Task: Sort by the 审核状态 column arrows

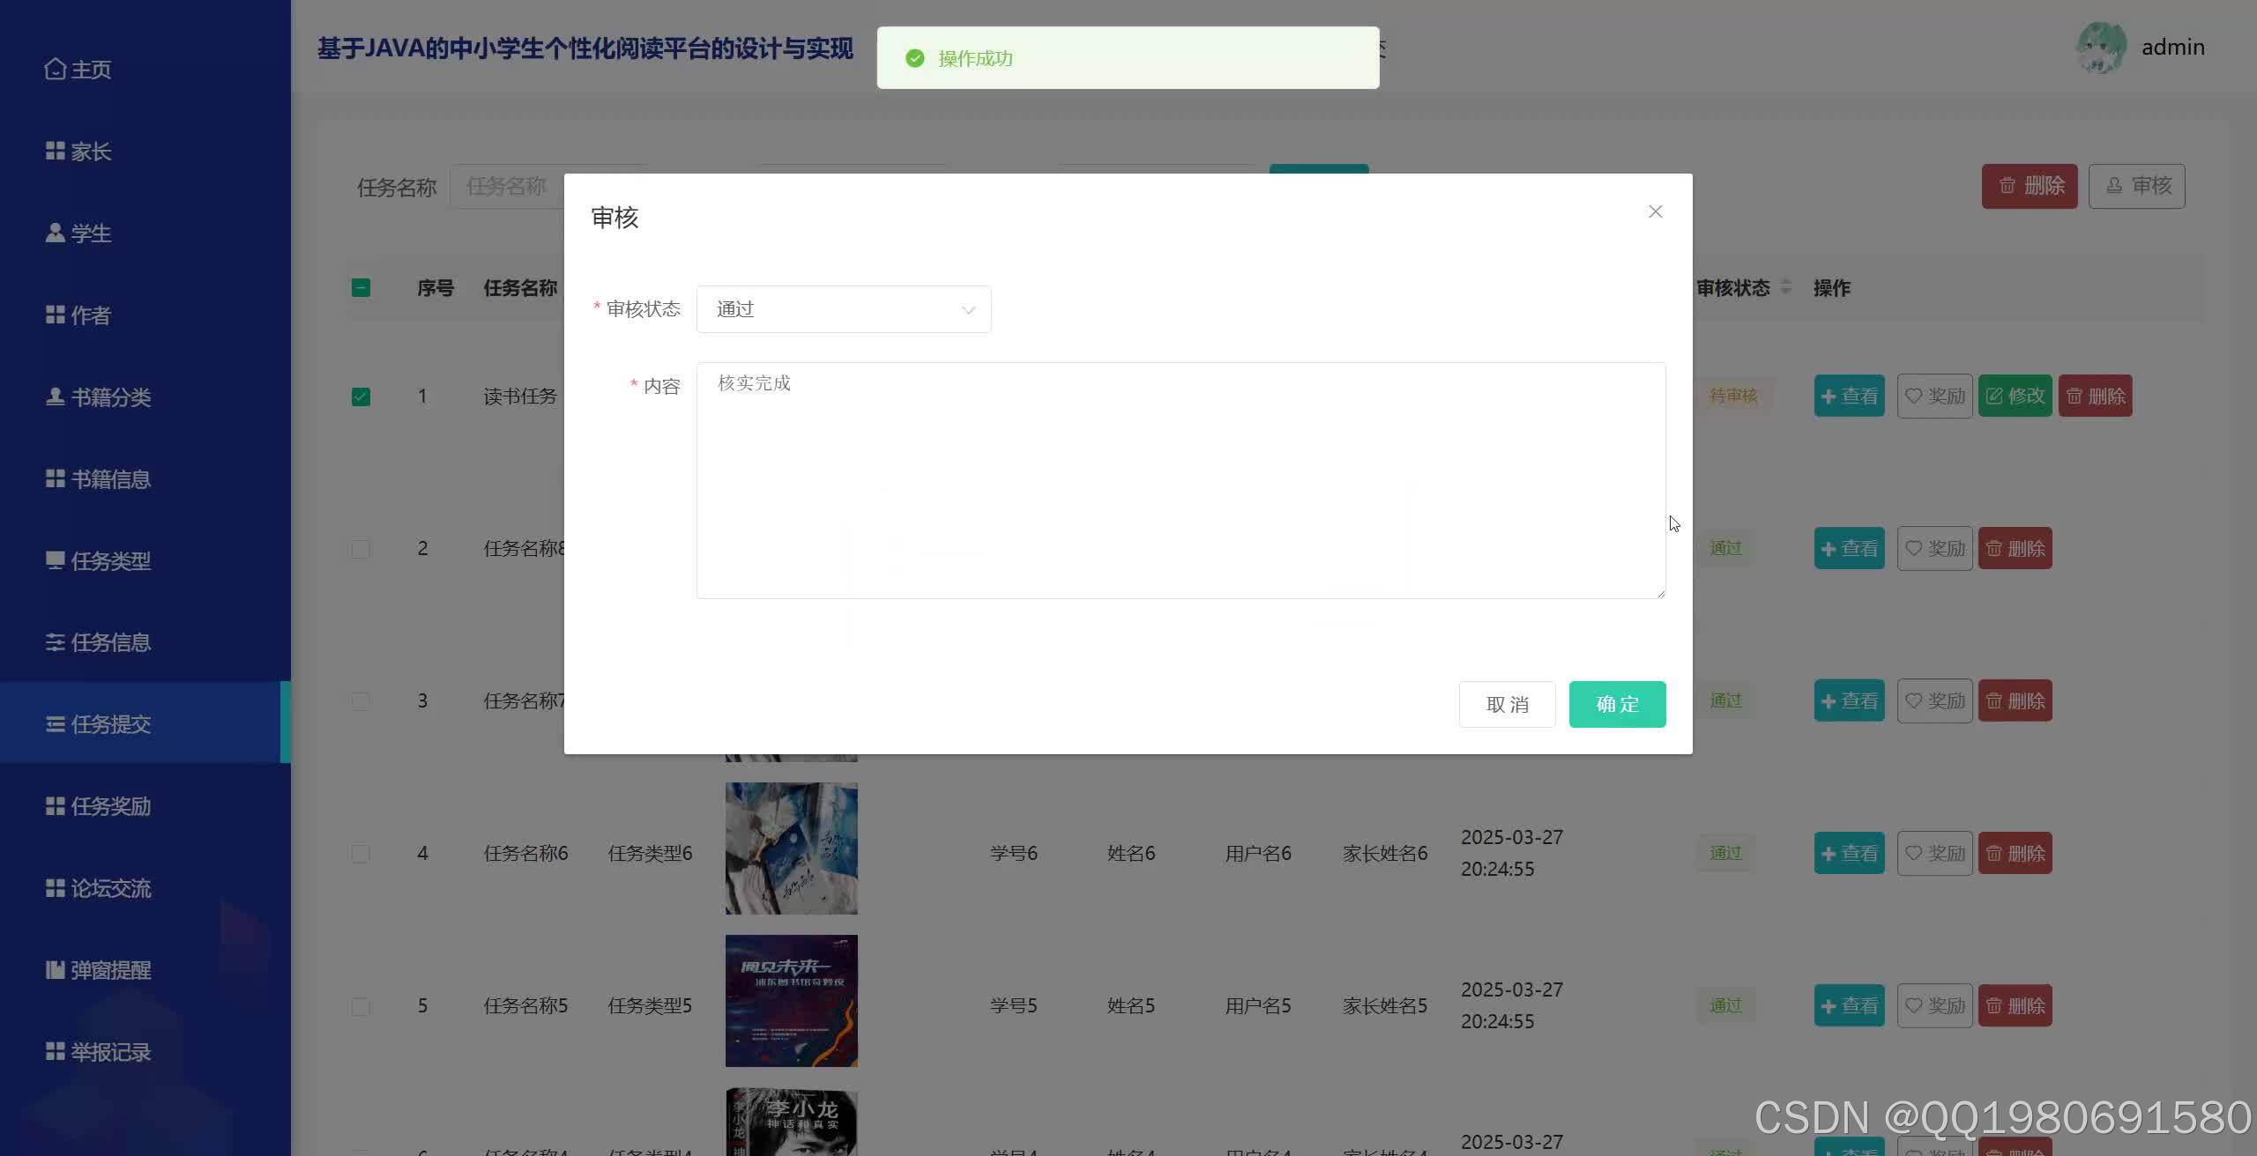Action: pos(1786,287)
